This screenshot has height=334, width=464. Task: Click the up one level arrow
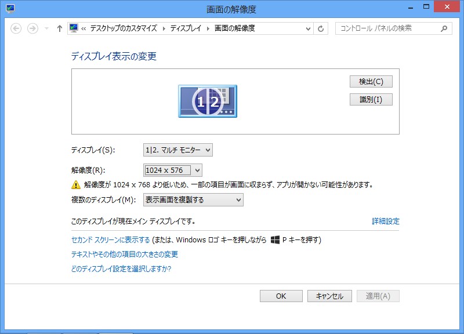point(59,28)
